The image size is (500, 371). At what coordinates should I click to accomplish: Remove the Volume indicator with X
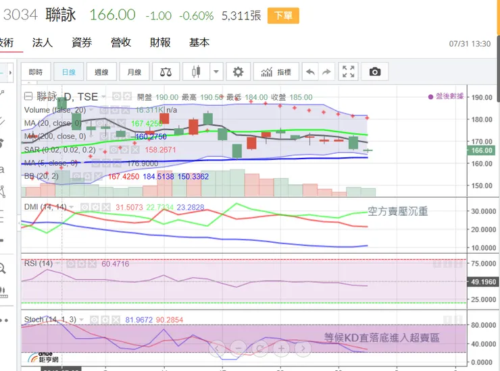(x=125, y=110)
